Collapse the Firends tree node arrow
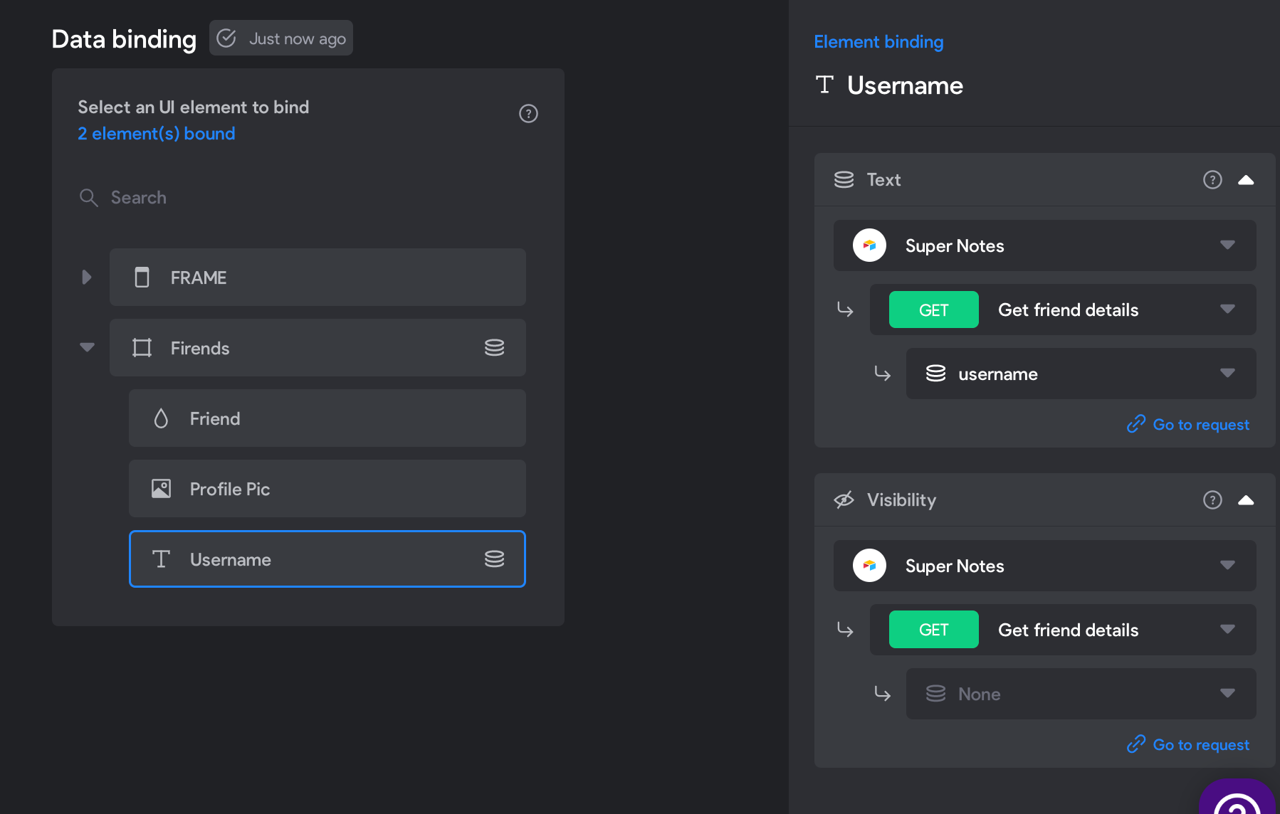The width and height of the screenshot is (1280, 814). point(87,347)
